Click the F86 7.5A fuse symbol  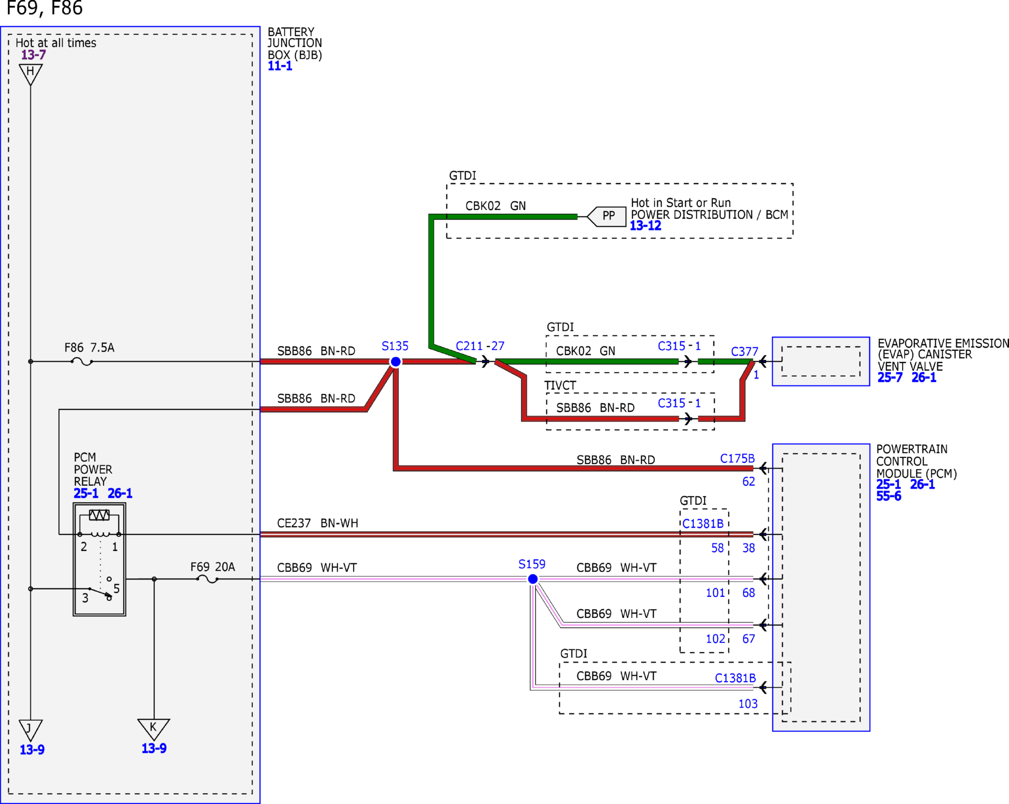(82, 362)
